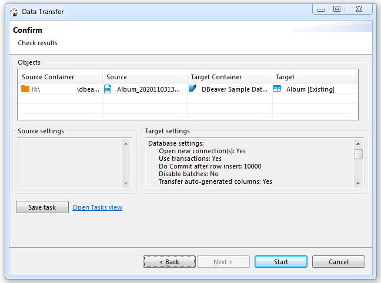Click the Save task button
Viewport: 381px width, 283px height.
[x=42, y=207]
